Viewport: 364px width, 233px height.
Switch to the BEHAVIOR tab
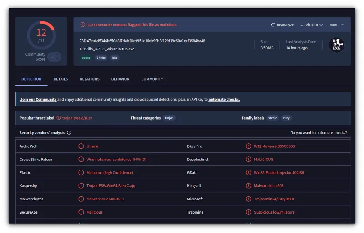[x=120, y=79]
